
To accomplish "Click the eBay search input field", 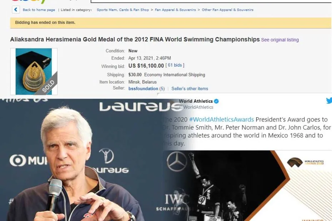I will (211, 1).
